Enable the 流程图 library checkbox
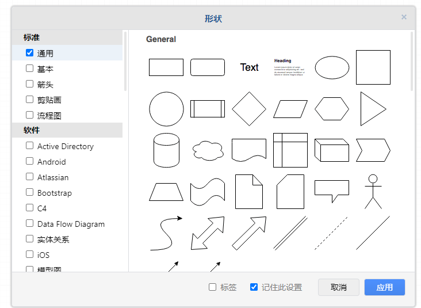The width and height of the screenshot is (421, 308). click(30, 115)
